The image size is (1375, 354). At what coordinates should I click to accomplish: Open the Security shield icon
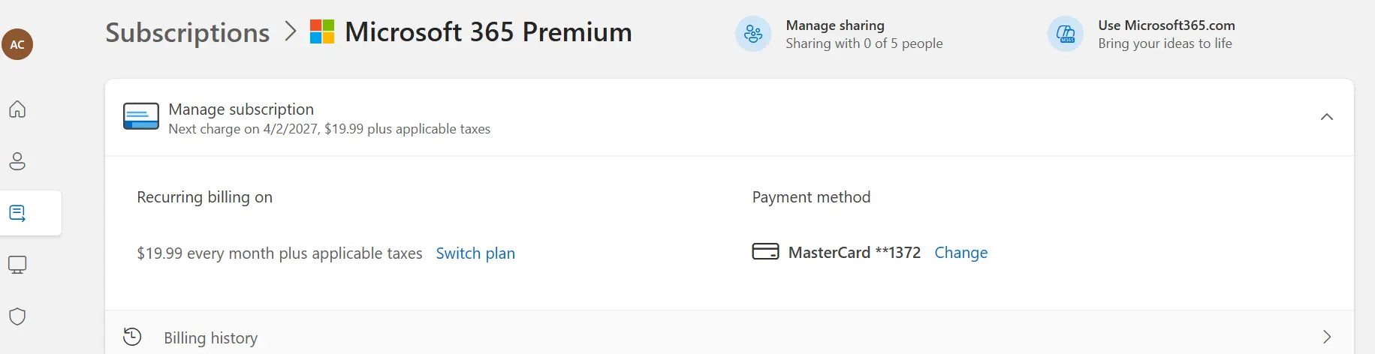(x=17, y=316)
